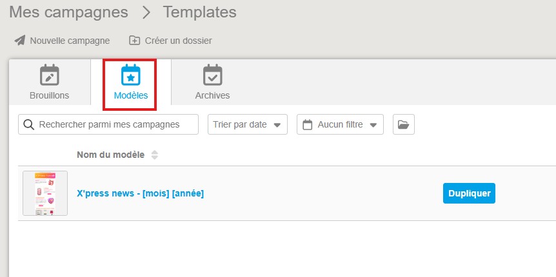Toggle sort arrows beside Nom du modèle
Image resolution: width=556 pixels, height=277 pixels.
[154, 155]
